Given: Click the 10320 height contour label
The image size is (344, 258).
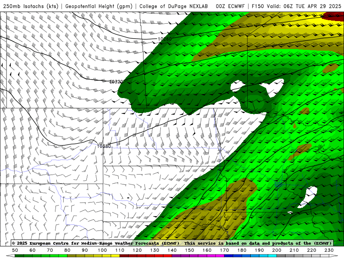Looking at the screenshot, I should 116,82.
